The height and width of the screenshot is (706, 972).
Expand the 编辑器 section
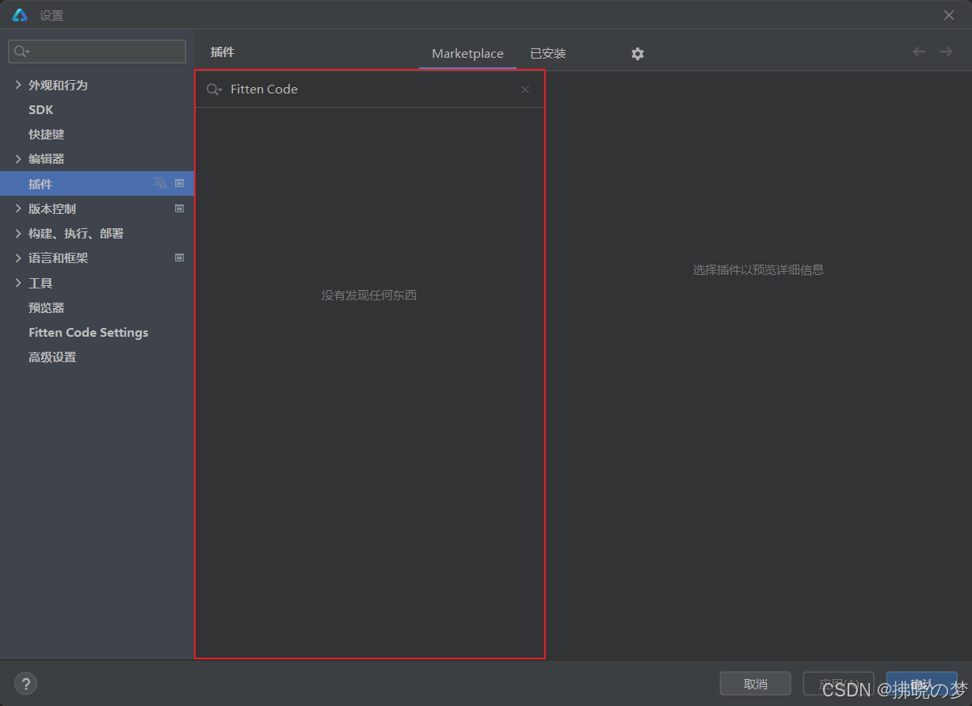[18, 158]
